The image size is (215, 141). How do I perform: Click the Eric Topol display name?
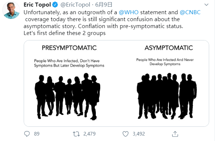pos(37,5)
